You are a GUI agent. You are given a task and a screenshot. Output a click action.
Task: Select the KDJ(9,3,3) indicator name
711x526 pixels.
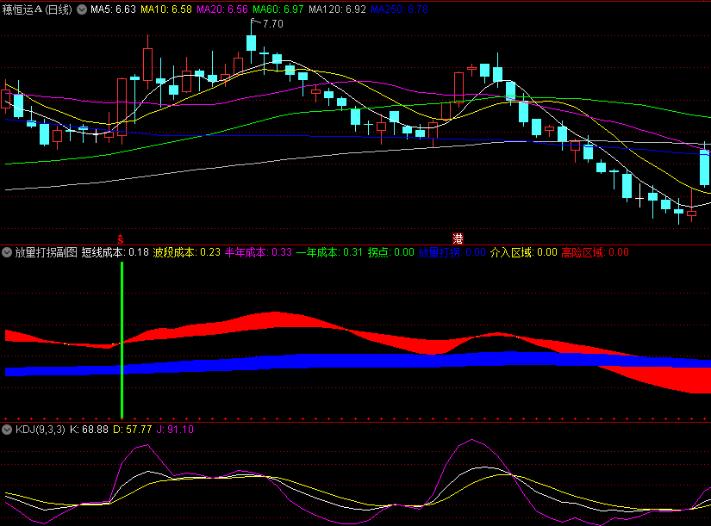[41, 430]
